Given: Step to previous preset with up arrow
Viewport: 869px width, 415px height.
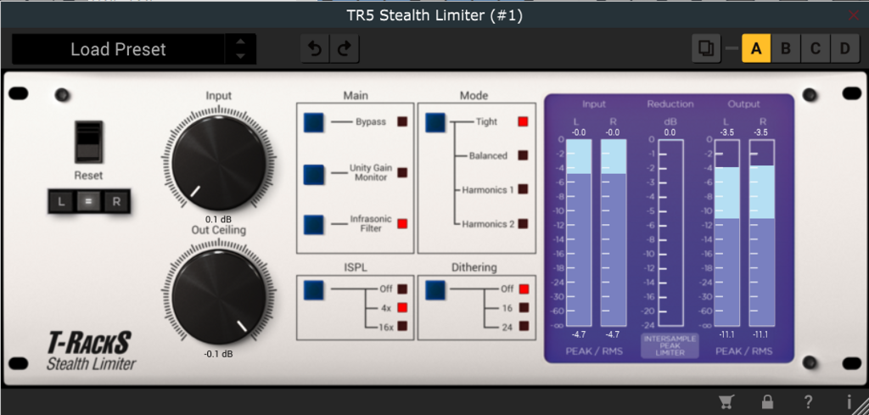Looking at the screenshot, I should coord(240,42).
